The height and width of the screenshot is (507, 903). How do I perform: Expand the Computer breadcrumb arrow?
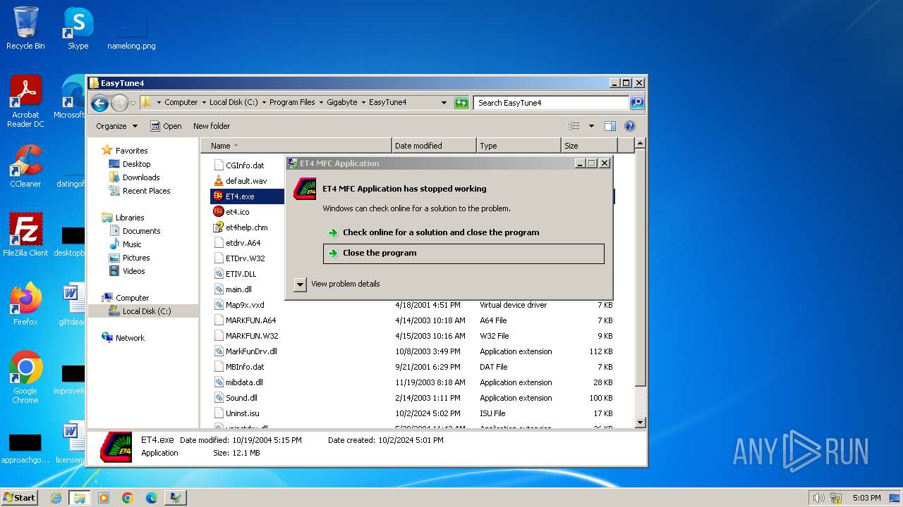coord(204,103)
